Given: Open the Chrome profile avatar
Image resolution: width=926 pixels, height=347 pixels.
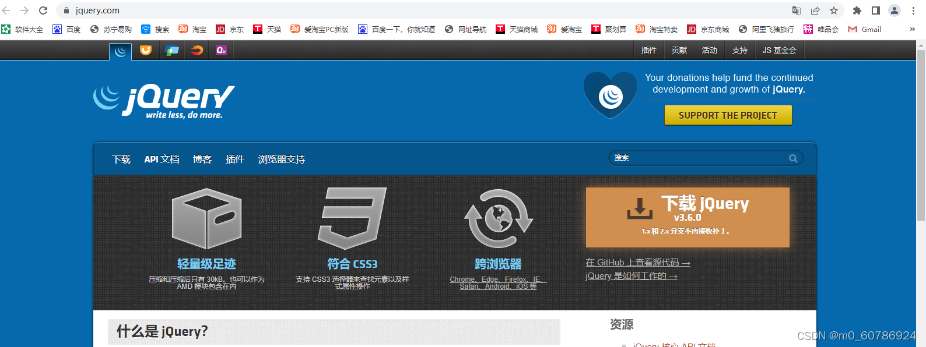Looking at the screenshot, I should (x=895, y=10).
